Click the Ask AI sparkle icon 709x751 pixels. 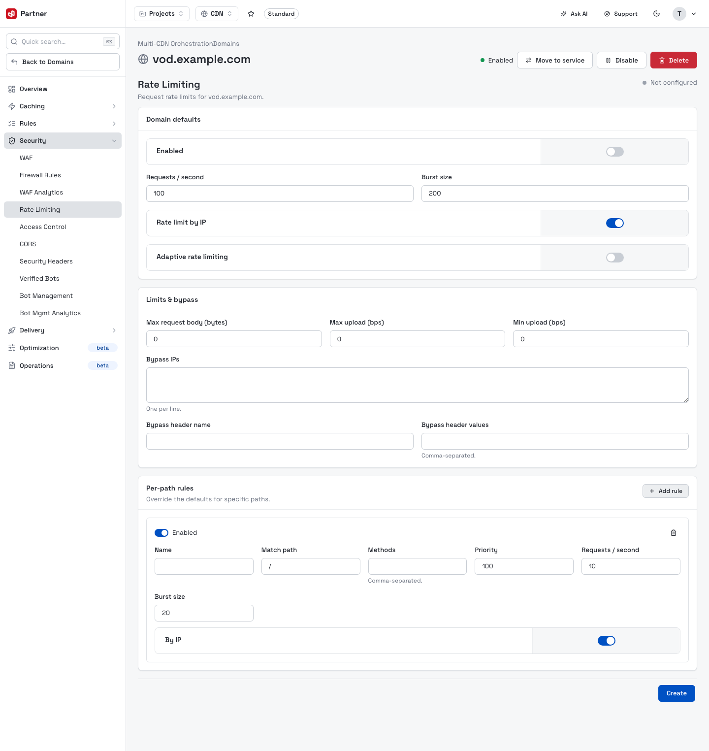click(564, 14)
